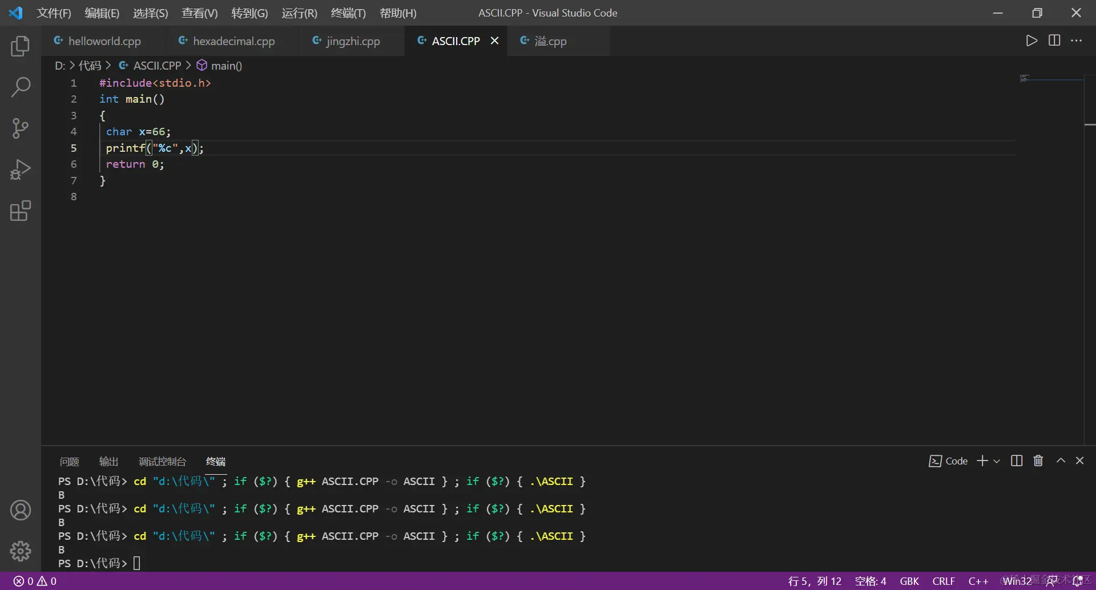The width and height of the screenshot is (1096, 590).
Task: Open the Run and Debug view
Action: [x=21, y=169]
